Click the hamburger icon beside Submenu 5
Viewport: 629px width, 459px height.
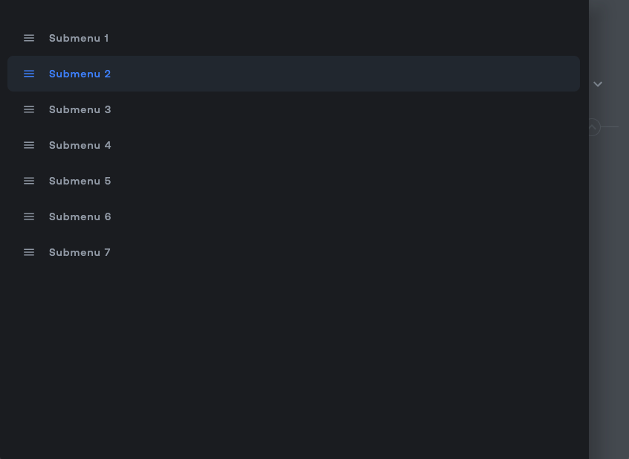coord(29,181)
